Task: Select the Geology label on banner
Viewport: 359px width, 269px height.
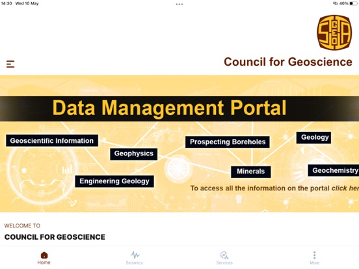Action: (313, 138)
